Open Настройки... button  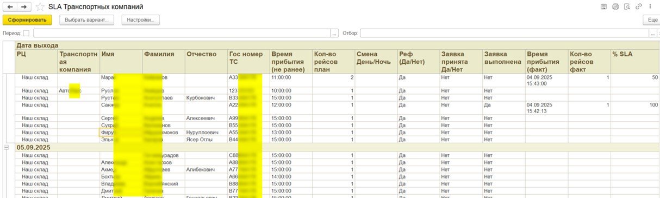tap(140, 20)
